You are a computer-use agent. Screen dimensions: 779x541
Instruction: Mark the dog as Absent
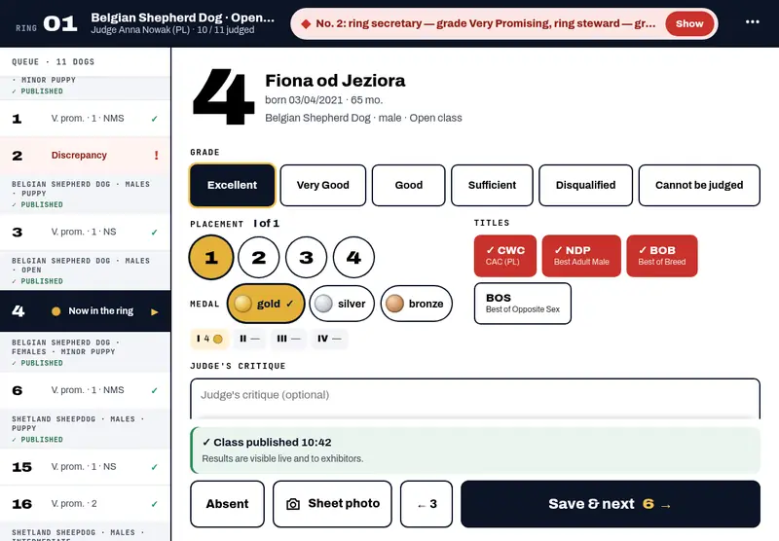(227, 504)
